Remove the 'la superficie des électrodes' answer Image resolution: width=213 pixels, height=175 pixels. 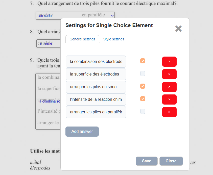coord(169,74)
